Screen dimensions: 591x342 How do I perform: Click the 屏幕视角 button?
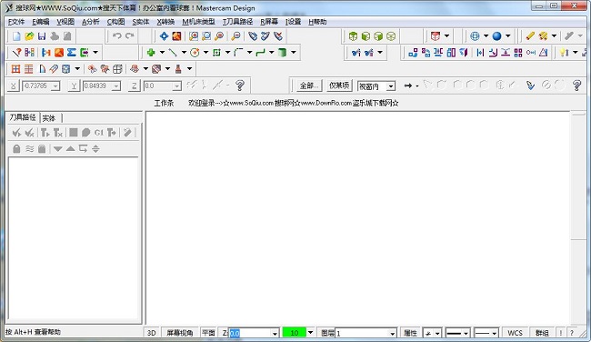[180, 333]
